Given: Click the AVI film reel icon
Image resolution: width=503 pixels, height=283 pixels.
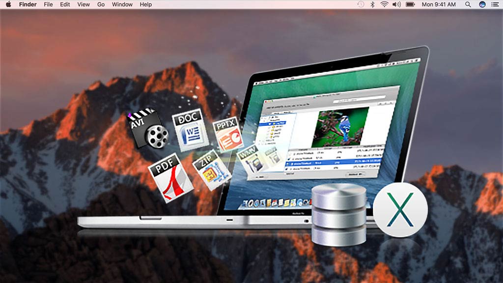Looking at the screenshot, I should click(x=148, y=130).
